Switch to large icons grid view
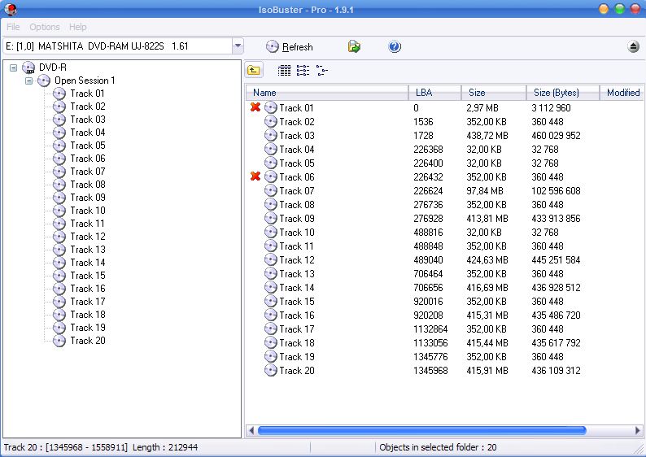Image resolution: width=646 pixels, height=457 pixels. pyautogui.click(x=284, y=71)
